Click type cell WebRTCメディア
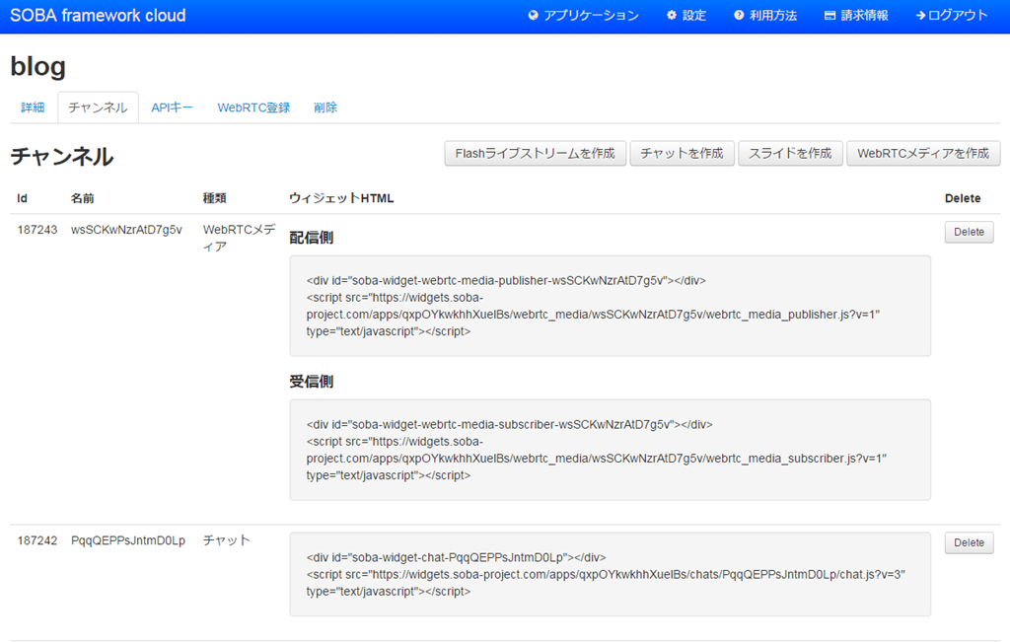This screenshot has height=642, width=1010. (239, 238)
